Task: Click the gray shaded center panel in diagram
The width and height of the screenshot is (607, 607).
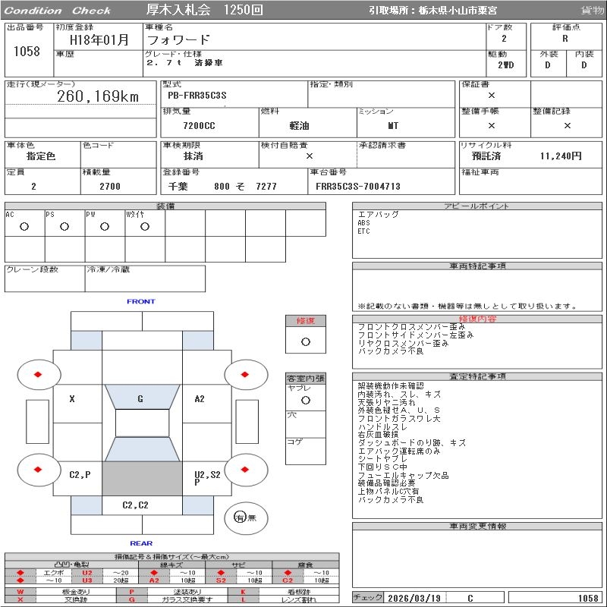Action: (x=140, y=478)
